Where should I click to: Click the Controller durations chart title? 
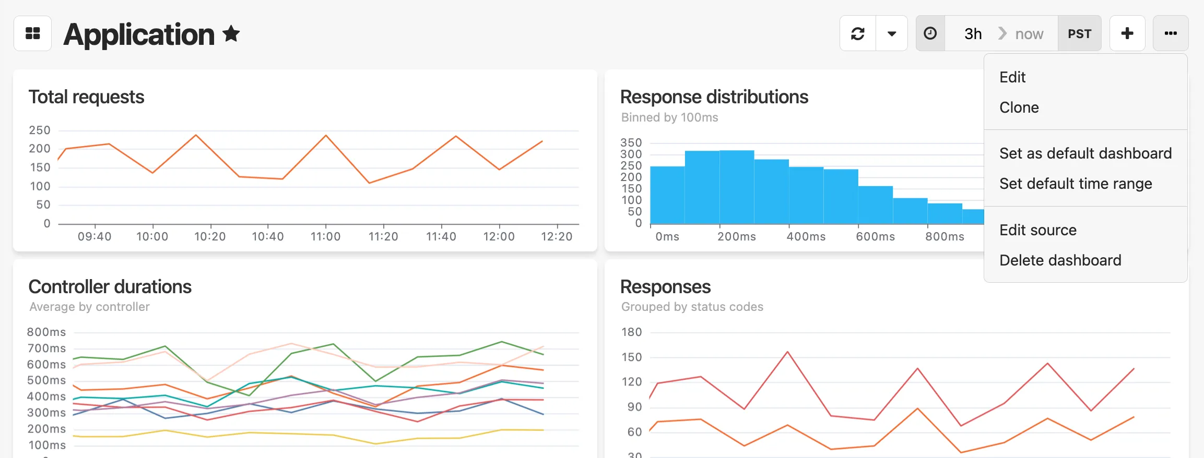coord(110,287)
